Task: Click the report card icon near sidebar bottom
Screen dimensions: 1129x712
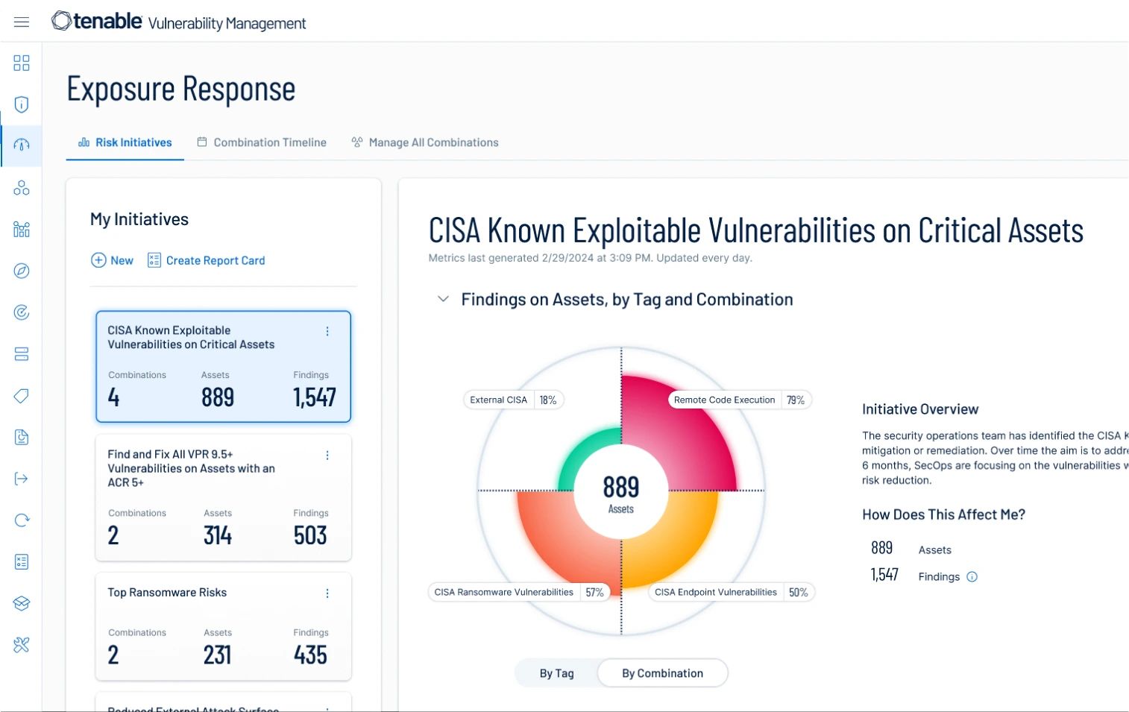Action: [x=22, y=561]
